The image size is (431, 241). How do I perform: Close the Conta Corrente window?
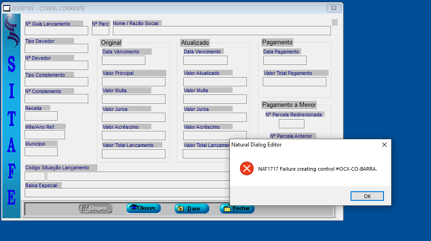click(x=335, y=8)
